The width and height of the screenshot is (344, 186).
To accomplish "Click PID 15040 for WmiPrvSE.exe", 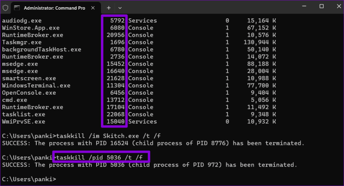I will [115, 122].
